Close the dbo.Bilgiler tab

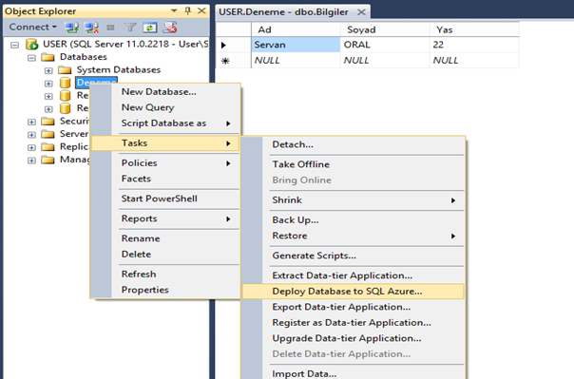[361, 12]
